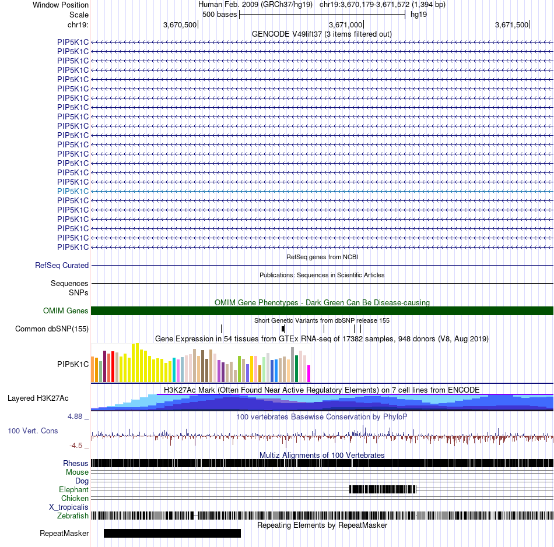Viewport: 554px width, 547px height.
Task: Click the '500 bases' scale label
Action: (219, 15)
